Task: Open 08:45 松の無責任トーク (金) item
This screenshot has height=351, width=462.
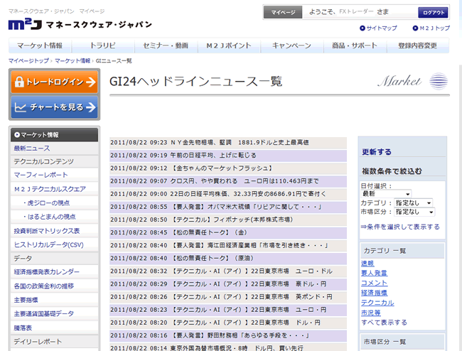Action: [x=228, y=232]
